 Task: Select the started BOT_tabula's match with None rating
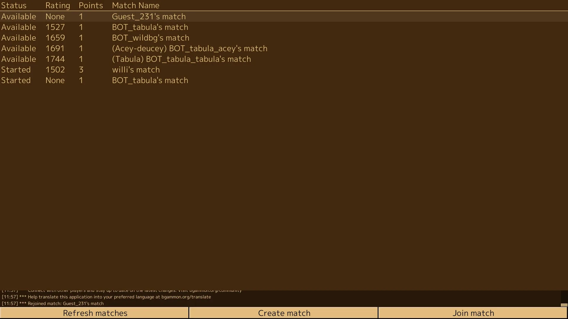[x=150, y=80]
